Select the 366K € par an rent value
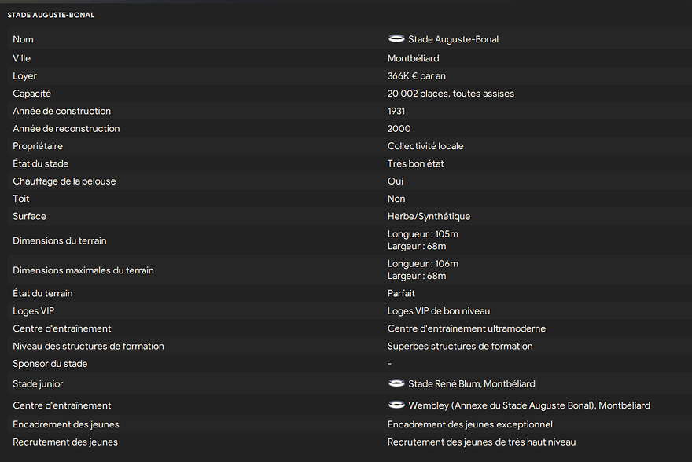Screen dimensions: 692x462 pyautogui.click(x=417, y=76)
